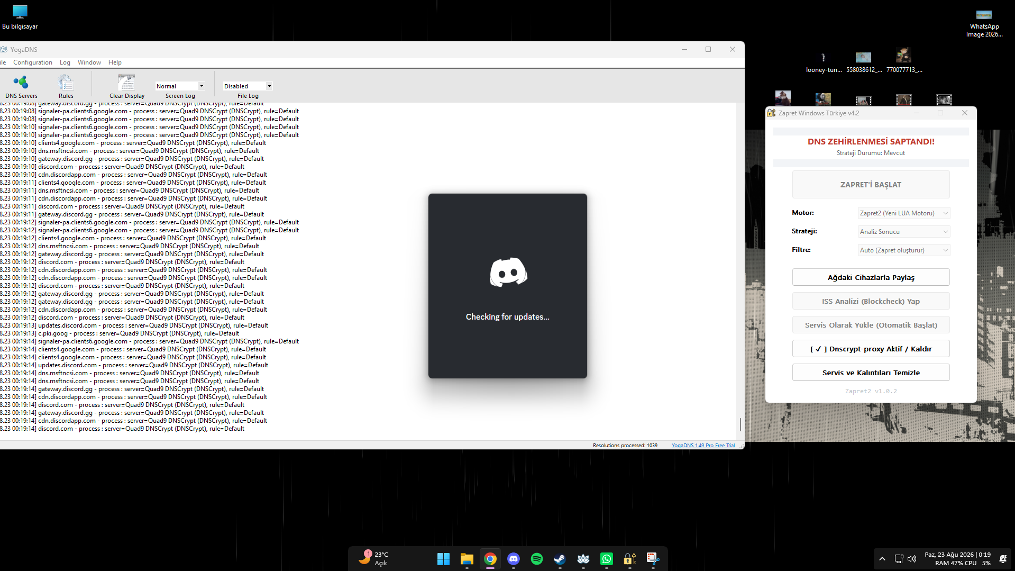Viewport: 1015px width, 571px height.
Task: Open Discord from the taskbar
Action: pyautogui.click(x=514, y=559)
